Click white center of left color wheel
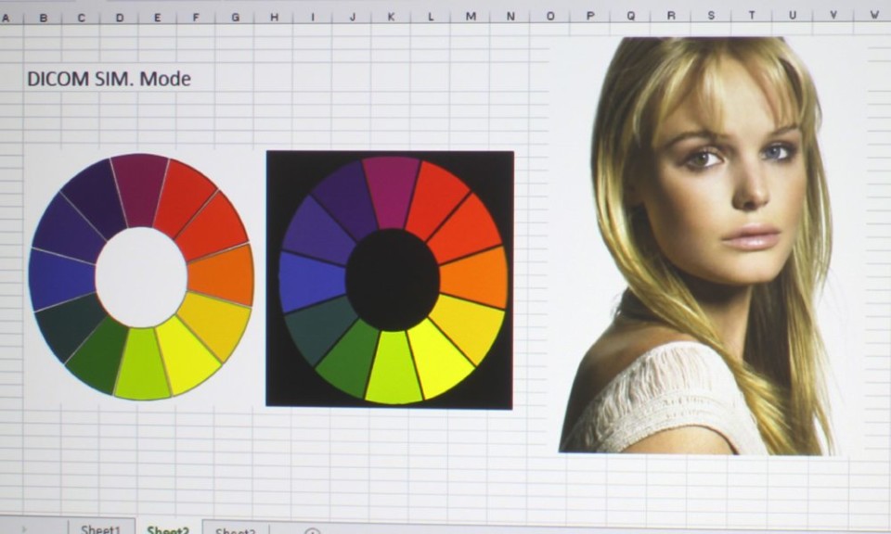The image size is (891, 534). click(x=141, y=276)
